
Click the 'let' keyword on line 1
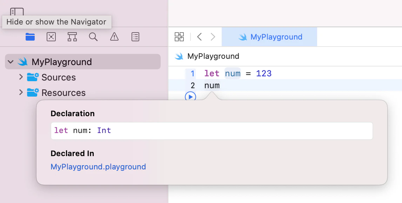point(212,73)
